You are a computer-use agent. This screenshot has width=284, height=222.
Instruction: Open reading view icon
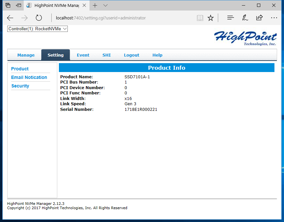coord(200,18)
